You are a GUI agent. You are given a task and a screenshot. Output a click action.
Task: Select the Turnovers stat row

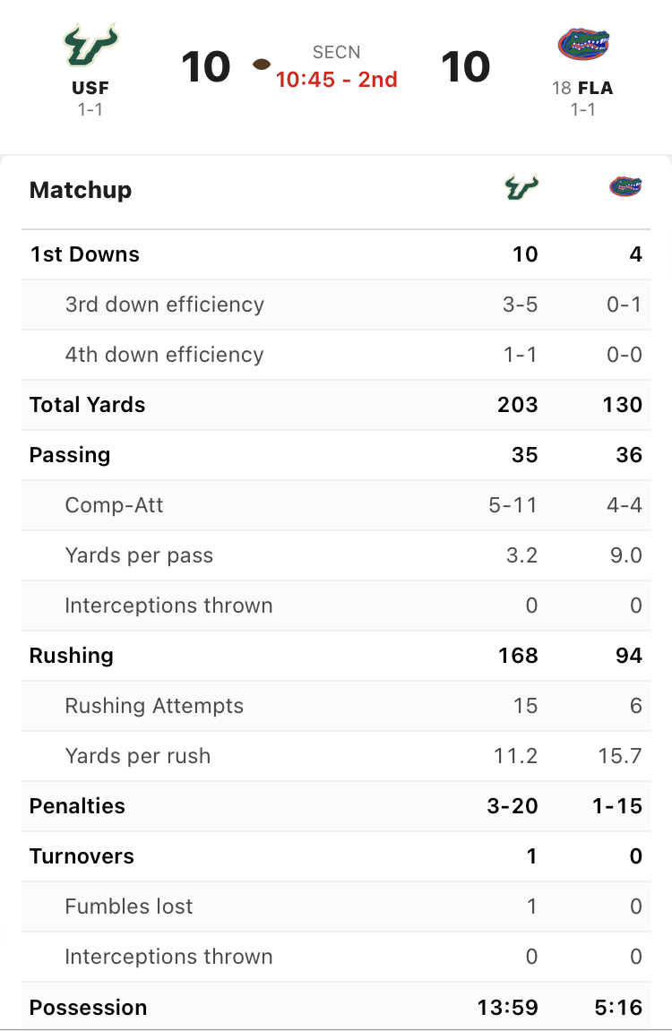(336, 856)
